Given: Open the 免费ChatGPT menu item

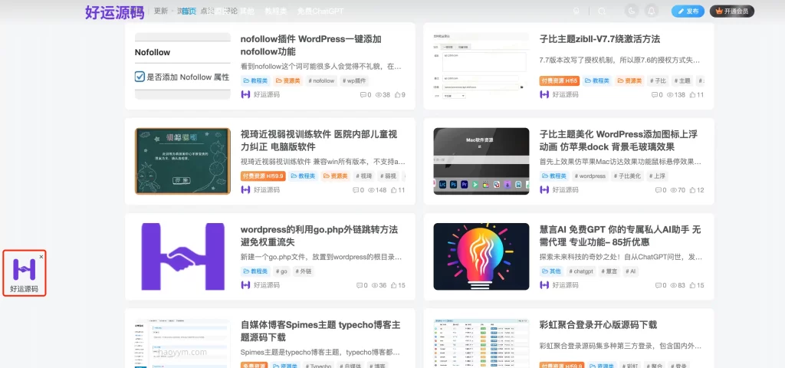Looking at the screenshot, I should pos(320,11).
